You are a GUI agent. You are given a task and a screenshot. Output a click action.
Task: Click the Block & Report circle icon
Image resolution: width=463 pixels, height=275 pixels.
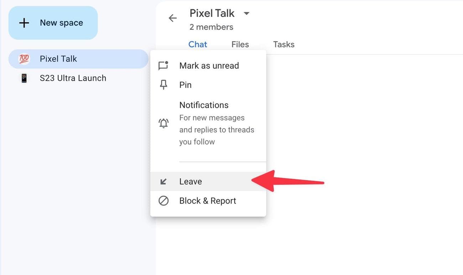(x=163, y=201)
